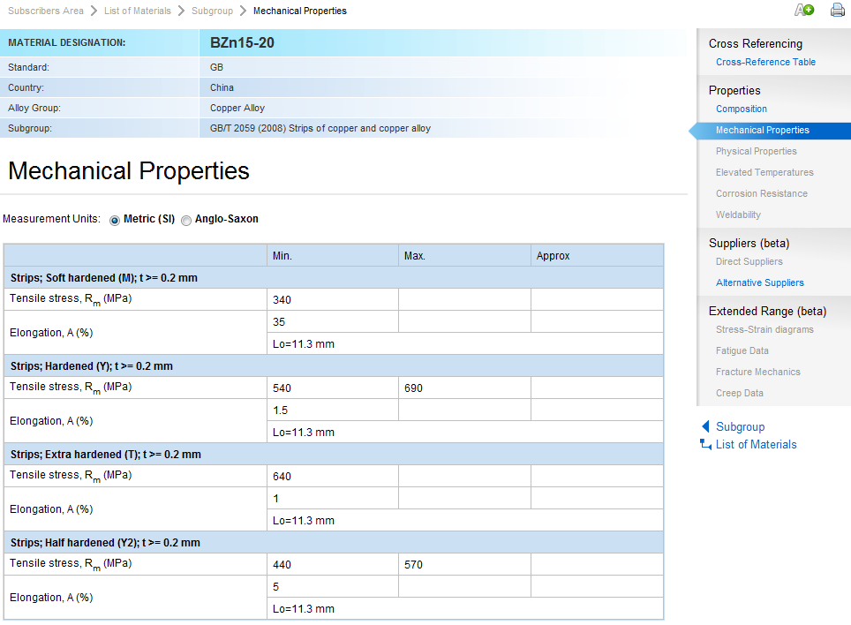This screenshot has width=851, height=625.
Task: Select the Metric (SI) radio button
Action: pos(115,220)
